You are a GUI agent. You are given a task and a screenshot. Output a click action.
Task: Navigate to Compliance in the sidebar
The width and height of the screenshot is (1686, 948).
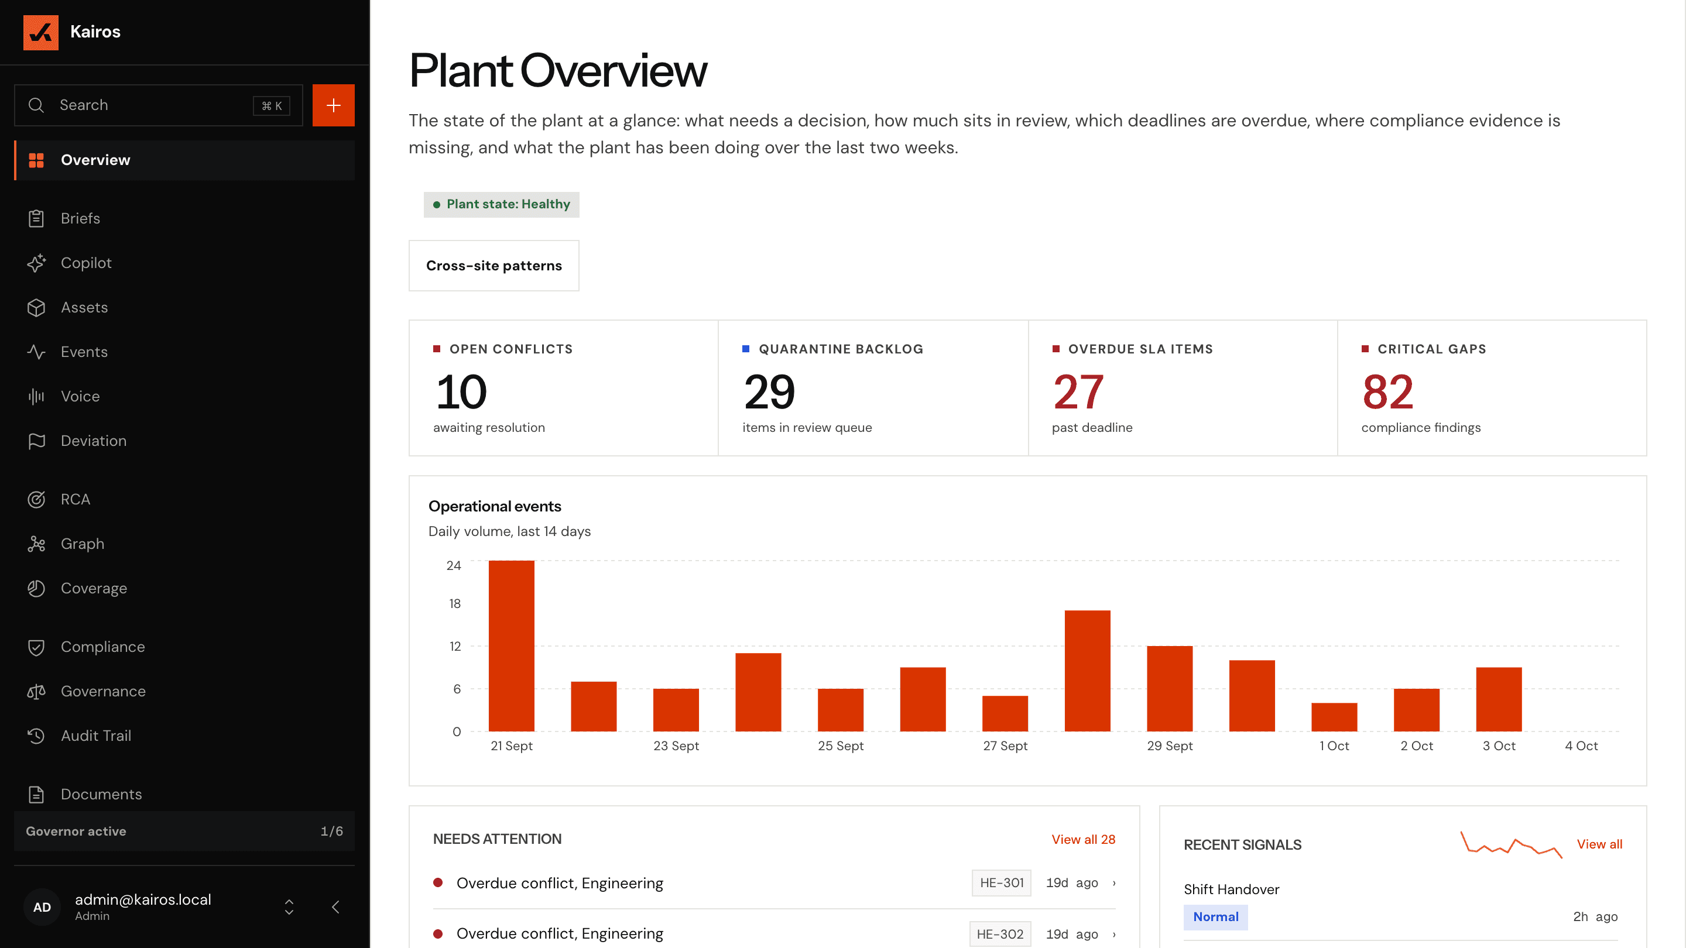pos(184,647)
